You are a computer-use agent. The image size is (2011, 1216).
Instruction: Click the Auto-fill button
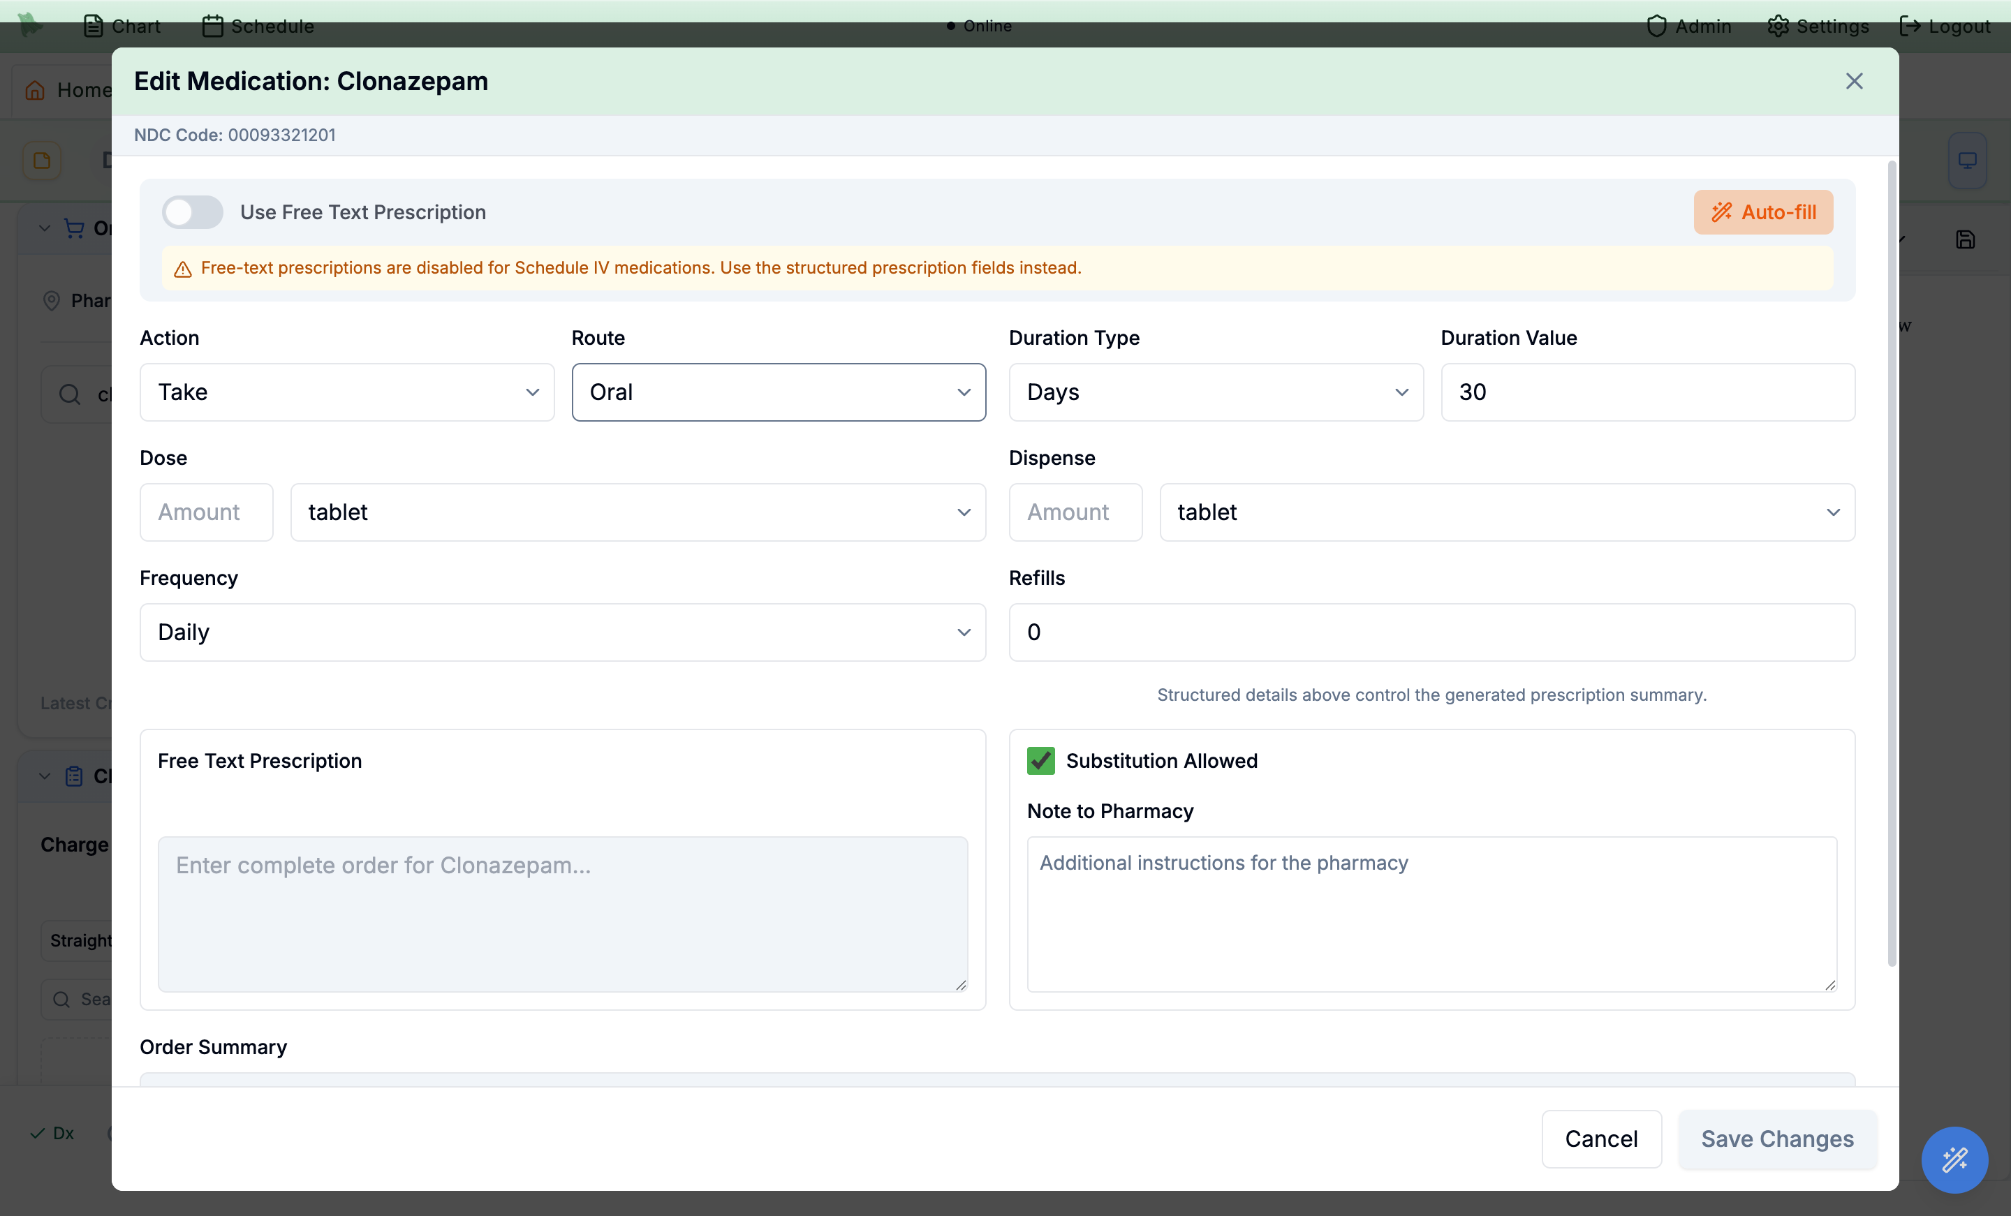[x=1763, y=212]
